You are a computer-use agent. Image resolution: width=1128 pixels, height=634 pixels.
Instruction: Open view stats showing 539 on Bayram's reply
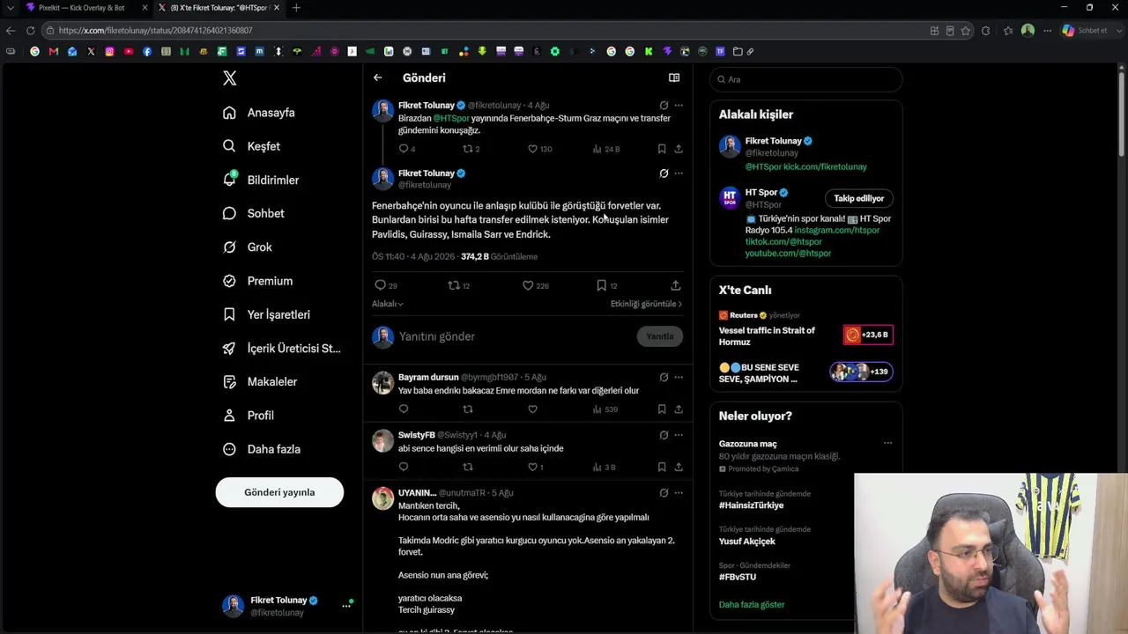coord(597,409)
